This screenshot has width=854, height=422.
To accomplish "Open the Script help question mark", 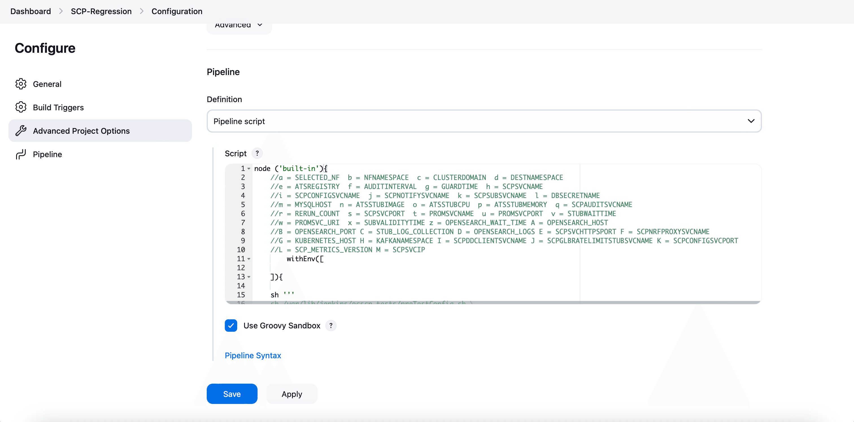I will pyautogui.click(x=257, y=153).
